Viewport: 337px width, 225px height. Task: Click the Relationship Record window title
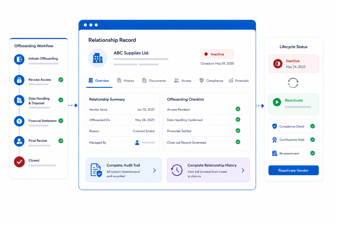tap(112, 40)
